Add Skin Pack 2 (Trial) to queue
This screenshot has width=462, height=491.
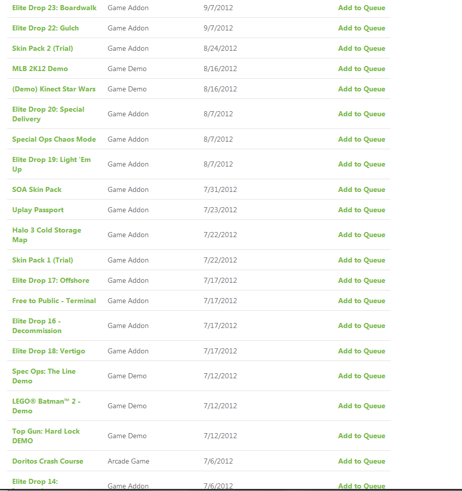click(x=361, y=49)
